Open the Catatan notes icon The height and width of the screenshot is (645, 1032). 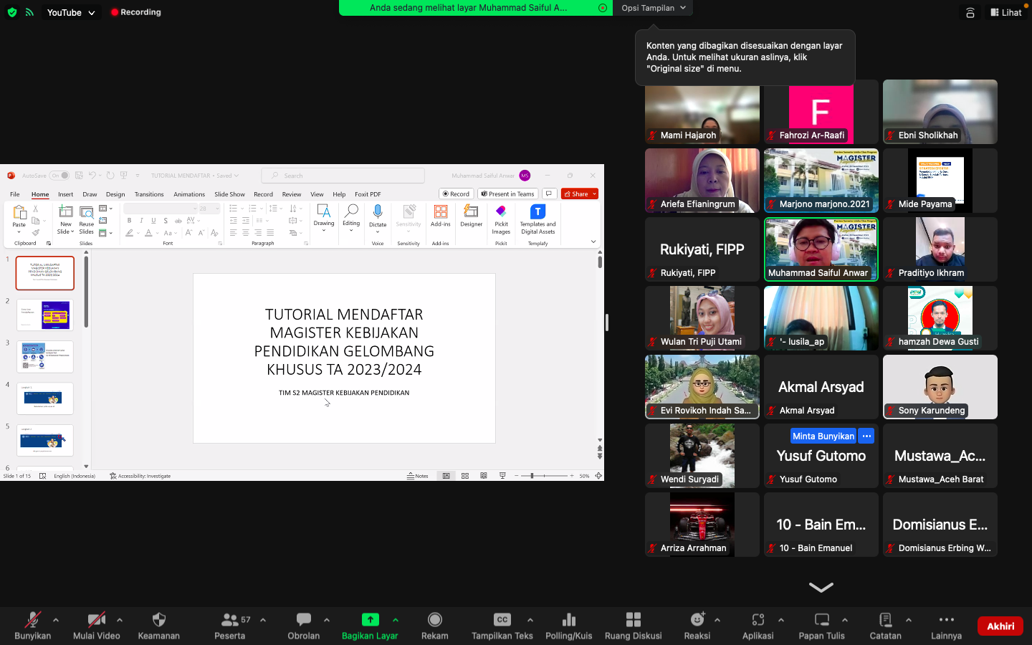[x=885, y=620]
